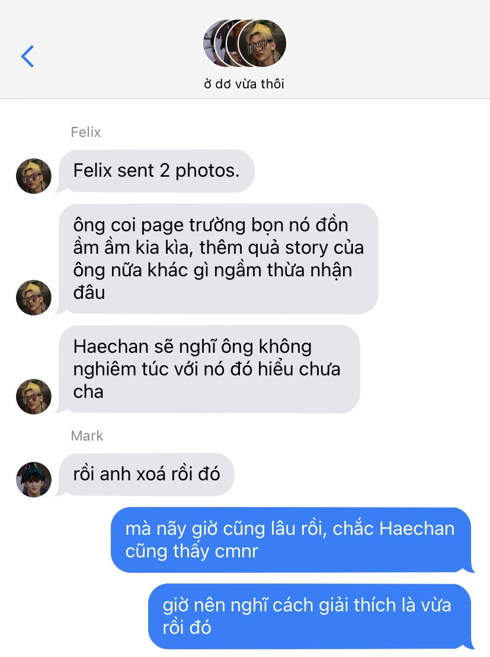Viewport: 490px width, 657px height.
Task: Tap Mark's avatar in the chat
Action: click(x=34, y=479)
